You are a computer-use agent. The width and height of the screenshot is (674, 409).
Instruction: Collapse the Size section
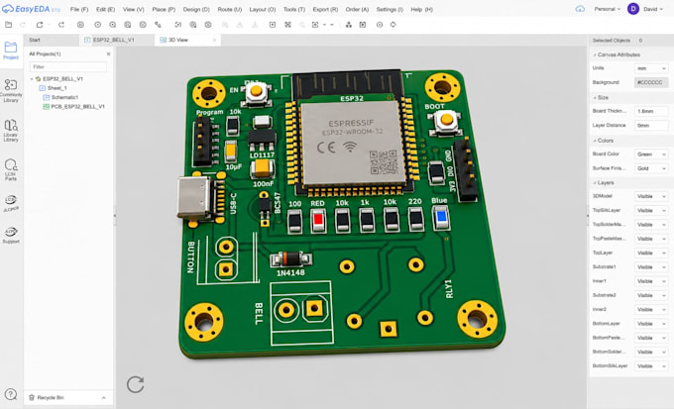point(595,98)
